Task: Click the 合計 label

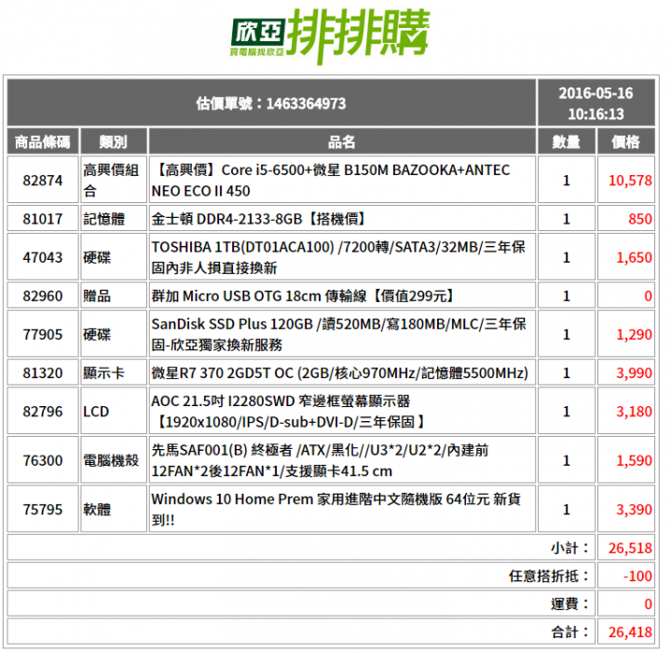Action: 570,632
